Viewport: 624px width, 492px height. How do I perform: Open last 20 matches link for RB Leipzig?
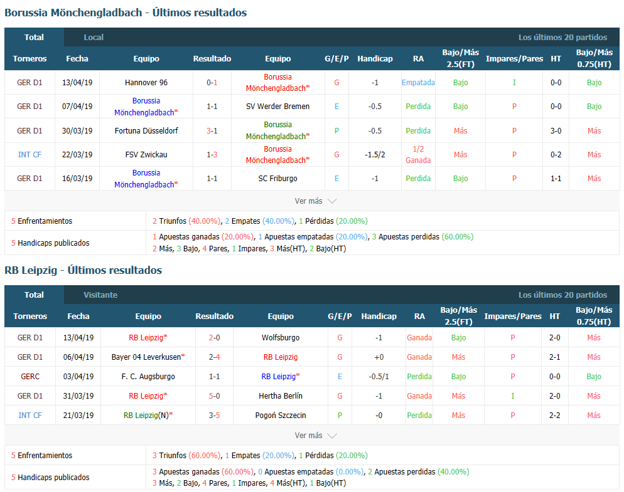click(x=562, y=295)
